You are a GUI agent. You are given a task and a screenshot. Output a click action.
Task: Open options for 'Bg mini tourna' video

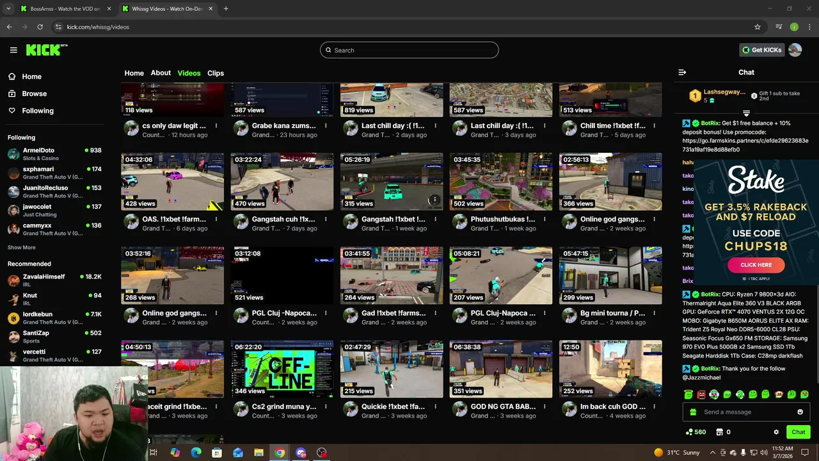654,314
